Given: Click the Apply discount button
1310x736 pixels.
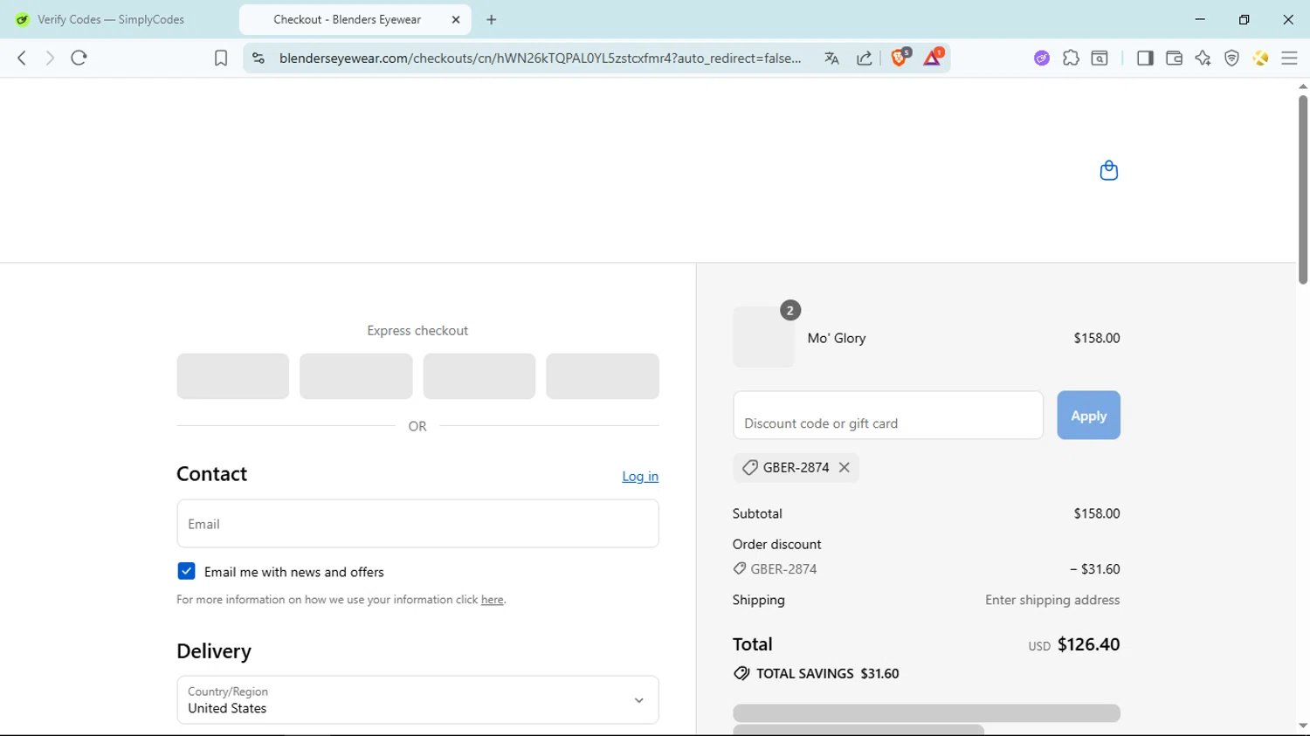Looking at the screenshot, I should pyautogui.click(x=1088, y=416).
